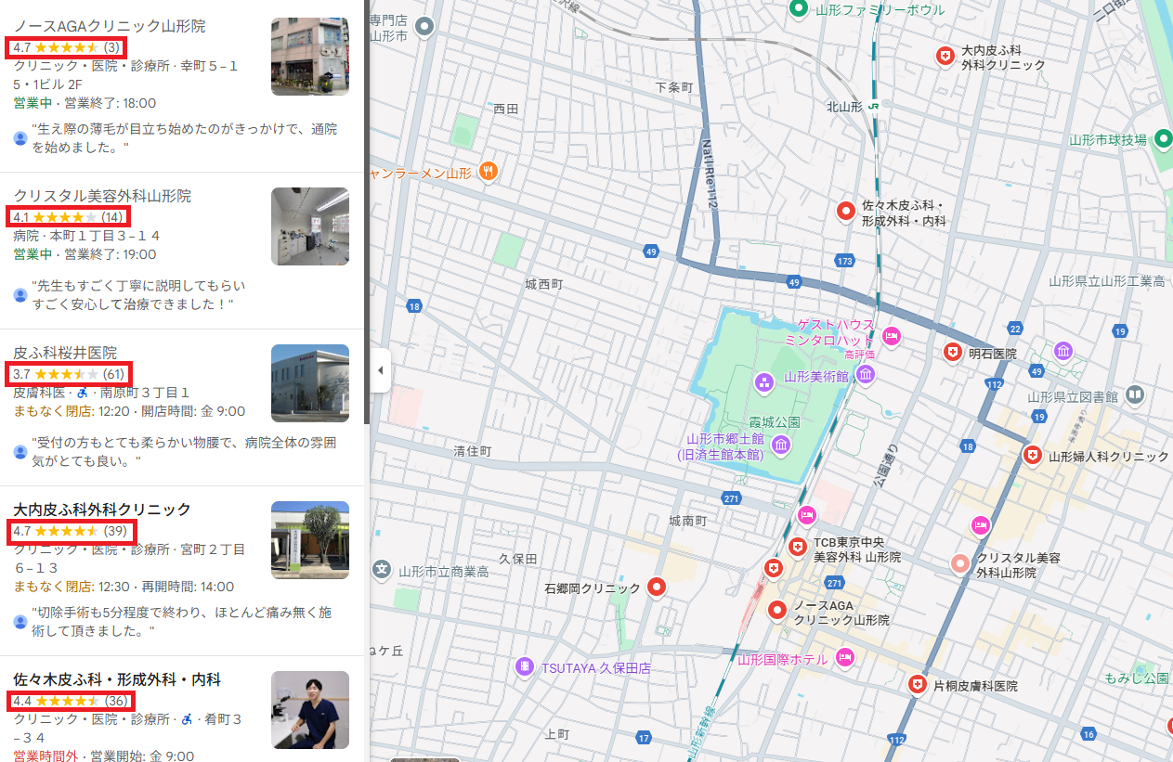Select 山形市立商業高 school marker

(x=381, y=569)
